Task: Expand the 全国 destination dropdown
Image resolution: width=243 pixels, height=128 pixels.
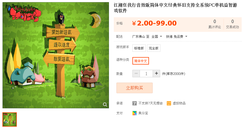Action: coord(157,37)
